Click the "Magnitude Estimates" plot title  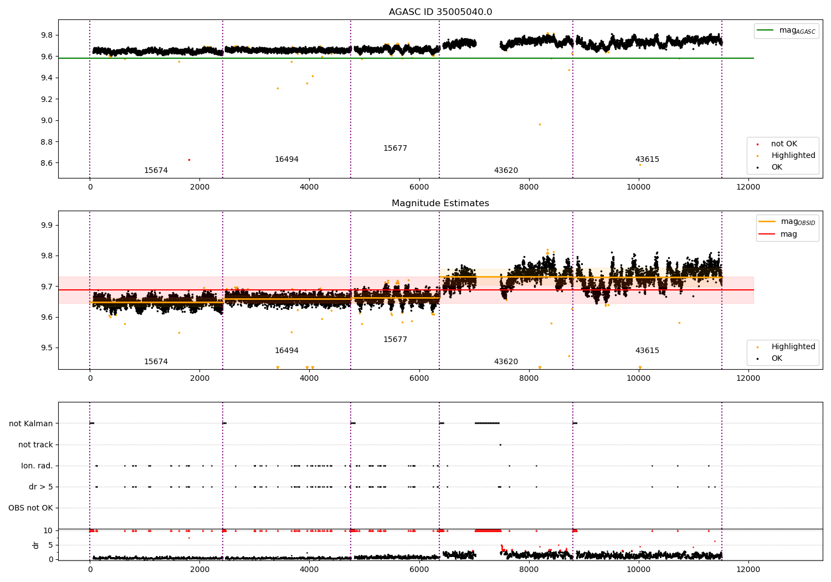pos(440,203)
